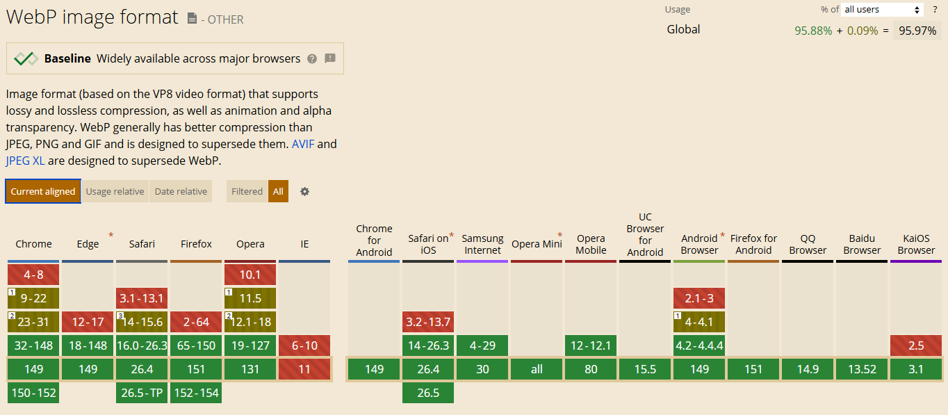Open the AVIF link

tap(303, 145)
